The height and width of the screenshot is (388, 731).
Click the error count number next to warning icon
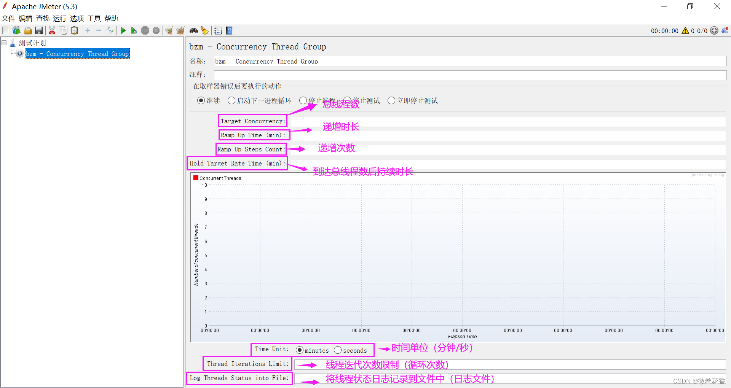point(693,31)
